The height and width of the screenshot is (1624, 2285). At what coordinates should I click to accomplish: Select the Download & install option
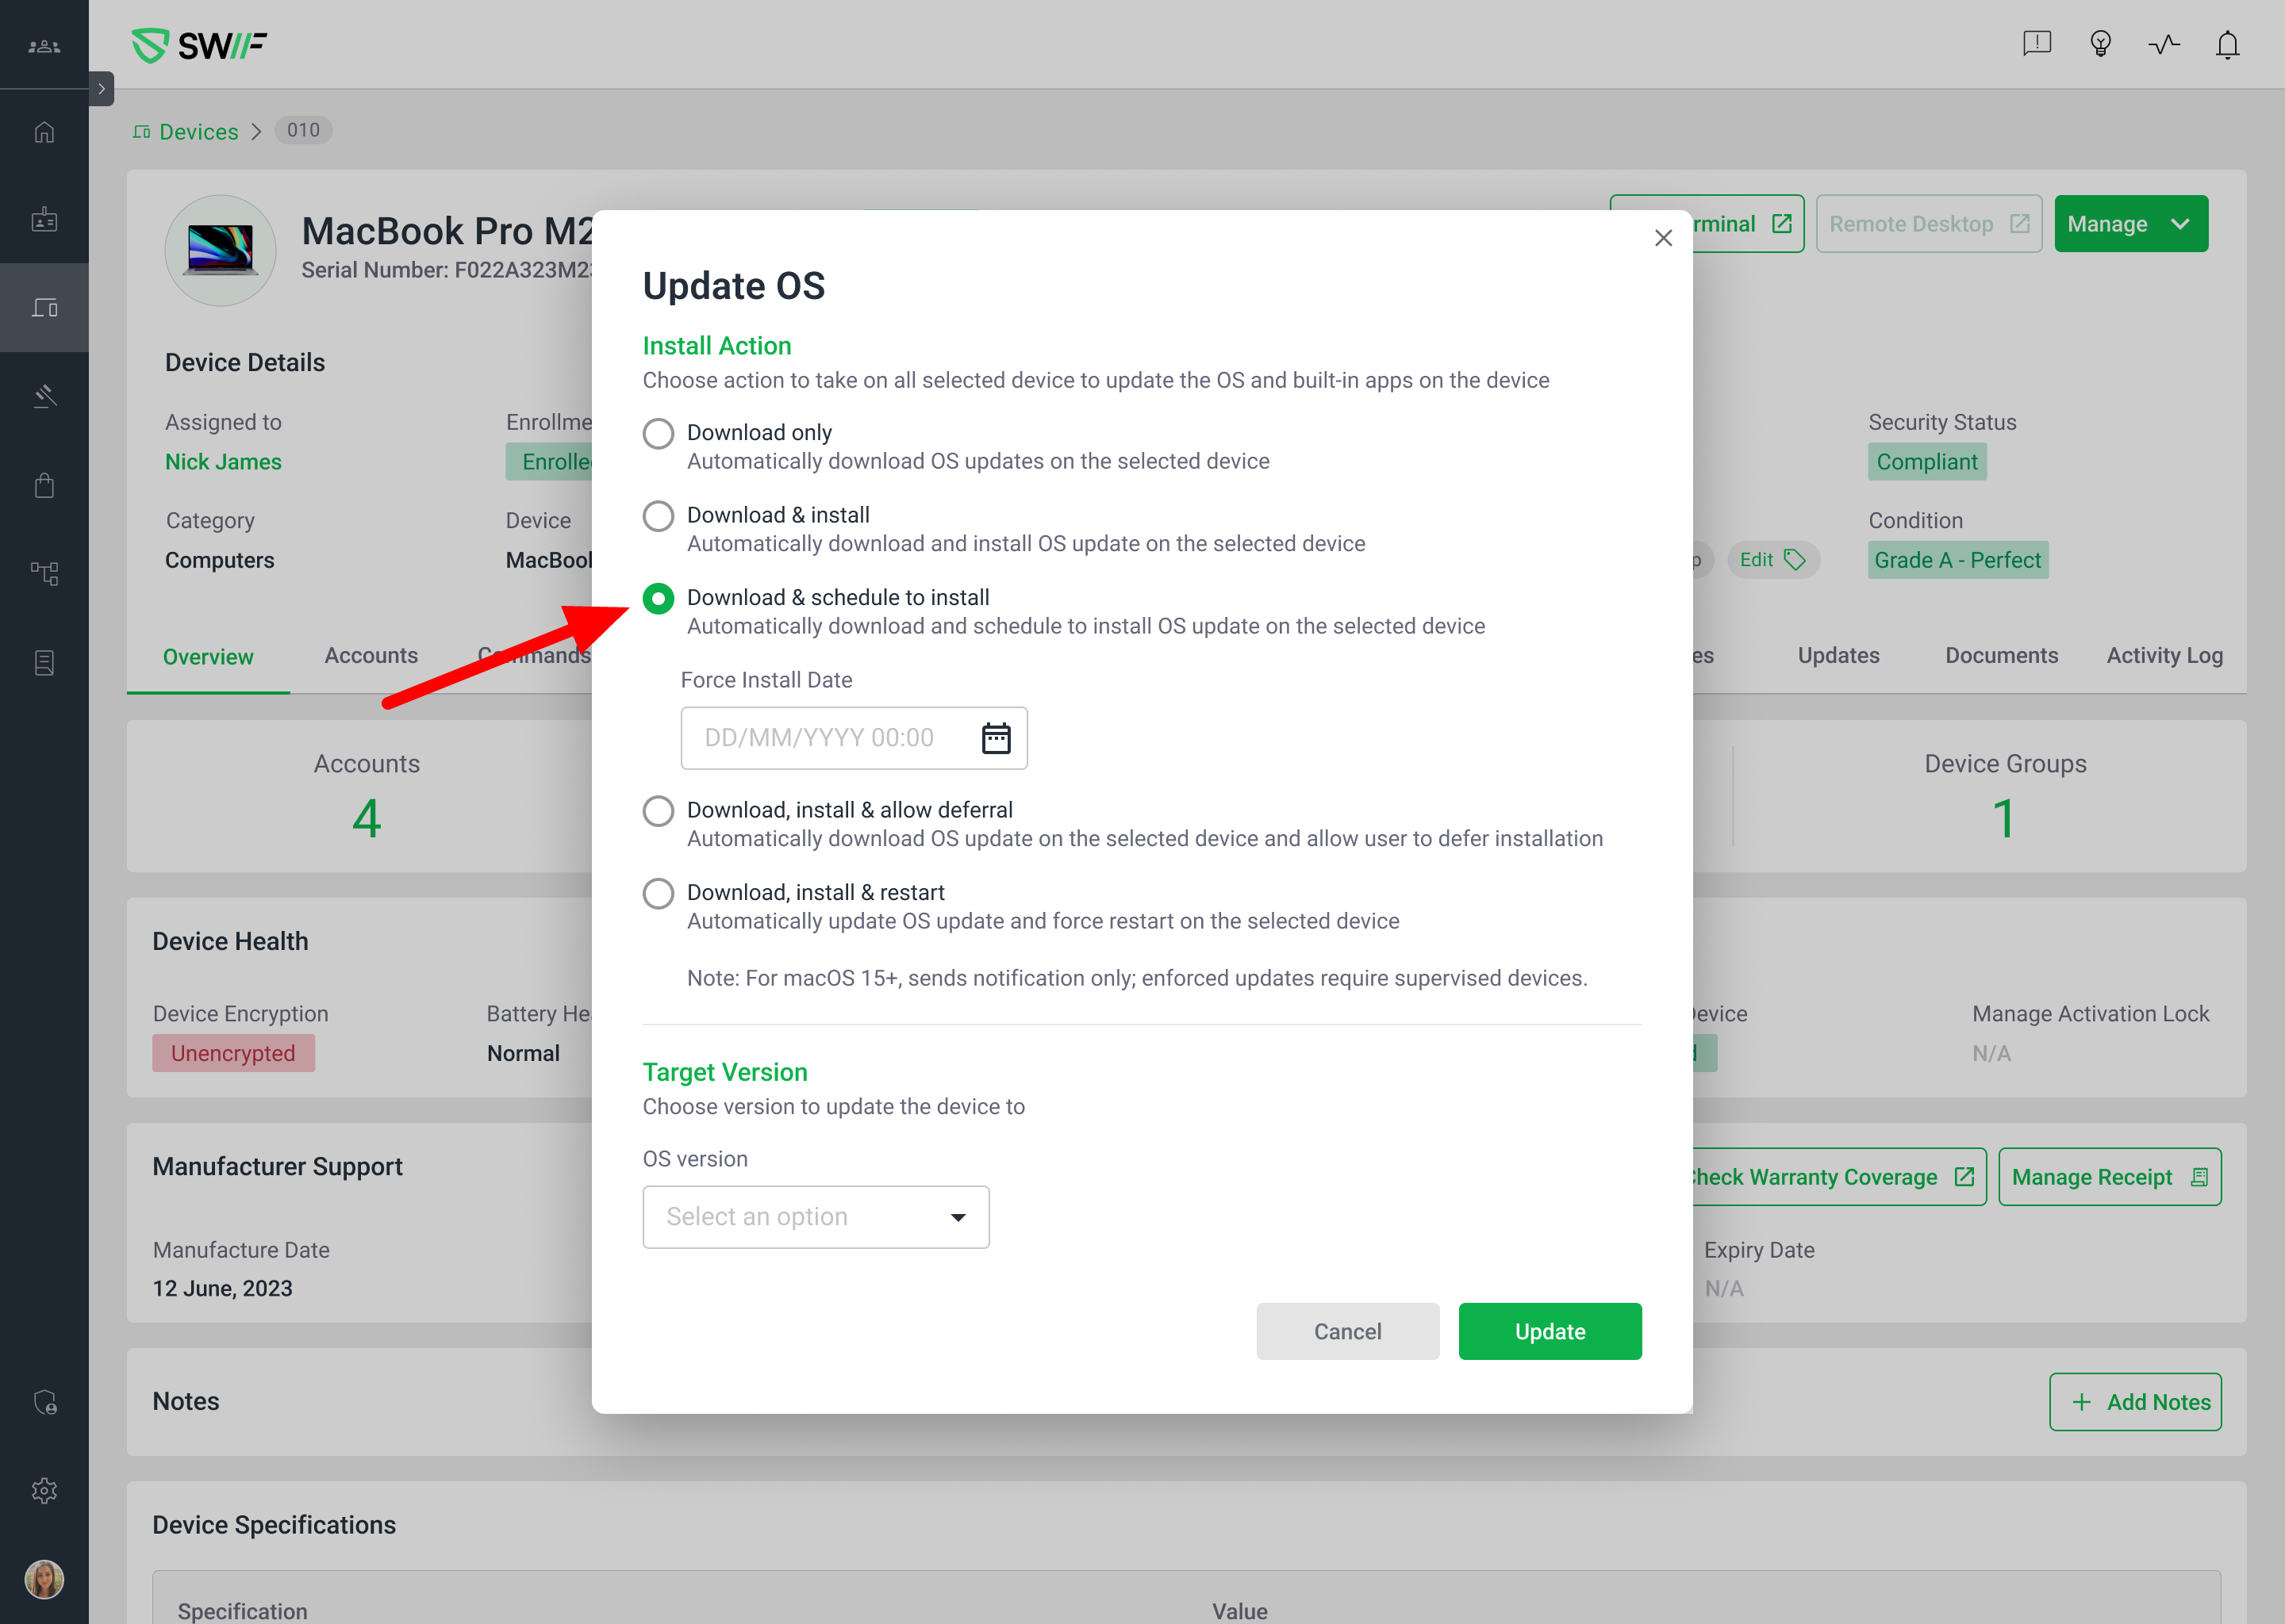[x=657, y=516]
